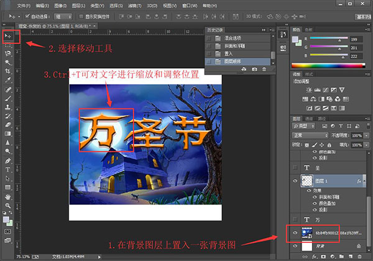Screen dimensions: 373x261
Task: Hide the 背景 layer eye icon
Action: tap(295, 246)
